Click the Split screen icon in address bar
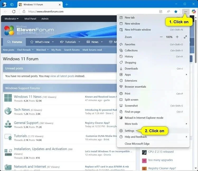 tap(161, 12)
